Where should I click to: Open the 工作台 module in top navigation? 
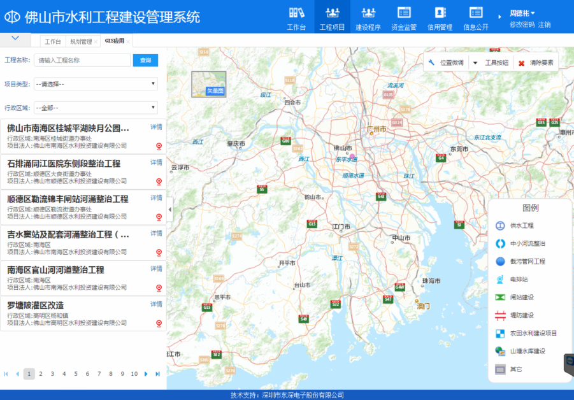(x=296, y=17)
